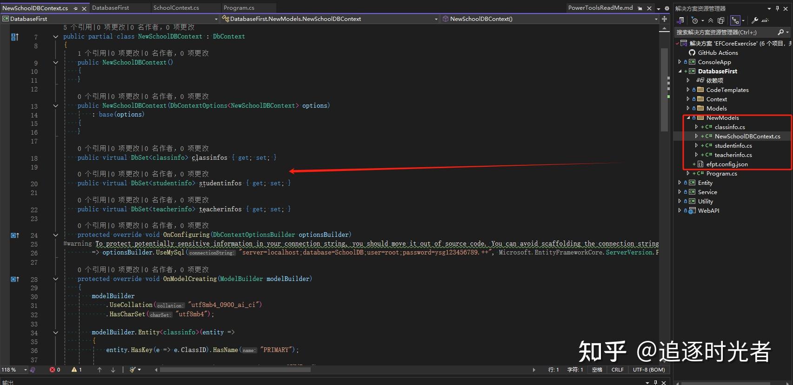Click the code cleanup broom icon
The image size is (793, 385).
133,370
